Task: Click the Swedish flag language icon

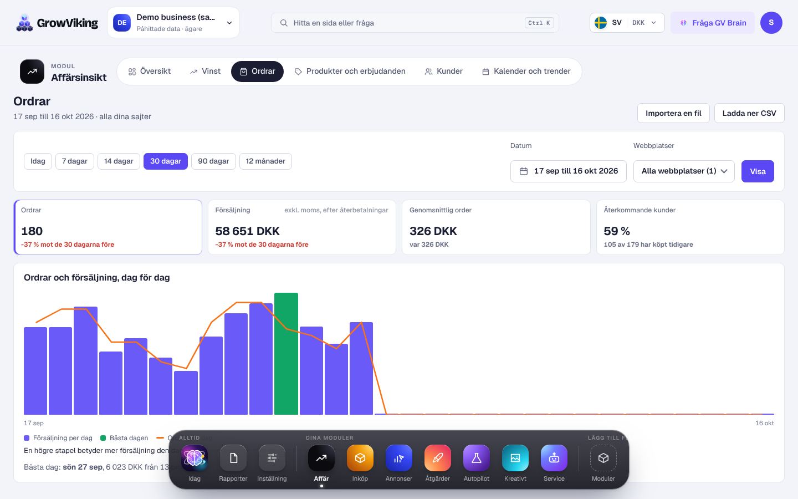Action: (x=601, y=23)
